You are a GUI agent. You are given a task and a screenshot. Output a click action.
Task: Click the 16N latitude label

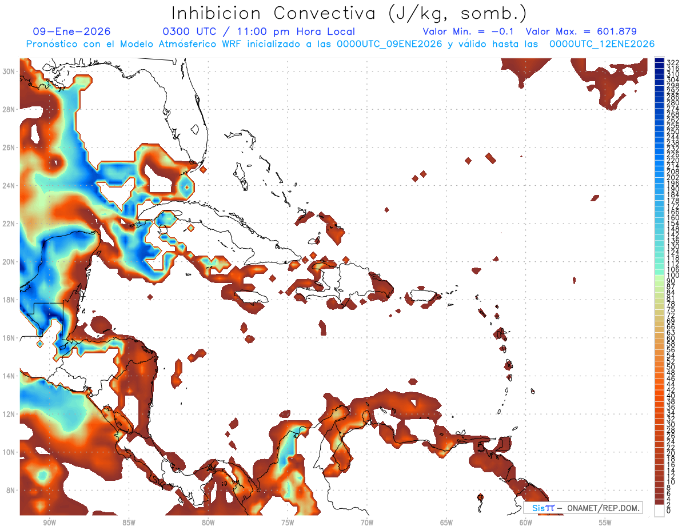coord(9,338)
